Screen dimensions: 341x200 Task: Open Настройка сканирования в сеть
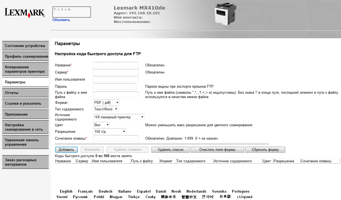coord(25,127)
